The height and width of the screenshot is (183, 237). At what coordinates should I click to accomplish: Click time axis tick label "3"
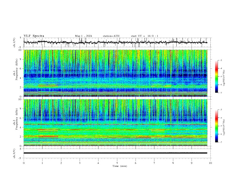(x=80, y=163)
